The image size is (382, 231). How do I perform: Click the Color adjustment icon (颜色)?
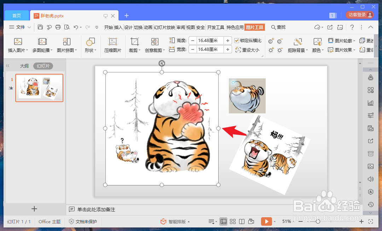tap(317, 42)
